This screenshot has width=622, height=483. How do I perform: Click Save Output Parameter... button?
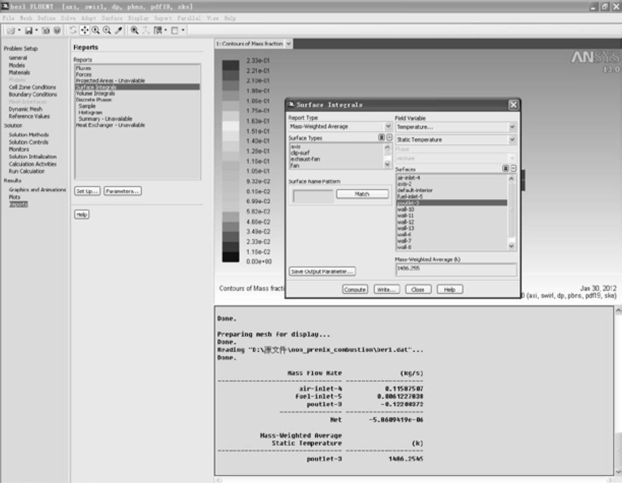click(x=322, y=271)
